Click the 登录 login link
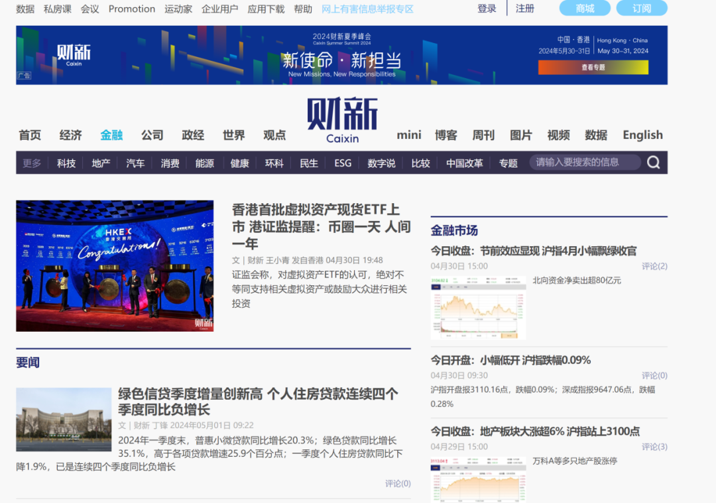 [x=487, y=9]
